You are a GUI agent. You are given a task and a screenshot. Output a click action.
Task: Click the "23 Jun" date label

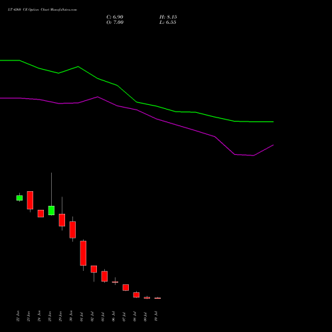tap(29, 316)
